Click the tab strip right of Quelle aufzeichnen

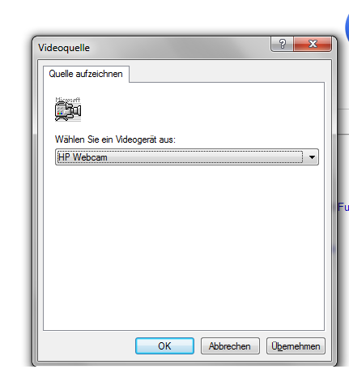[x=227, y=73]
